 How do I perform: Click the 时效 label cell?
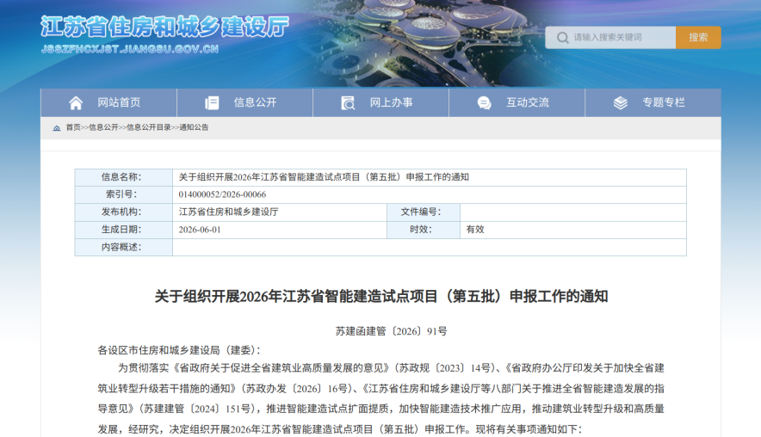coord(424,230)
